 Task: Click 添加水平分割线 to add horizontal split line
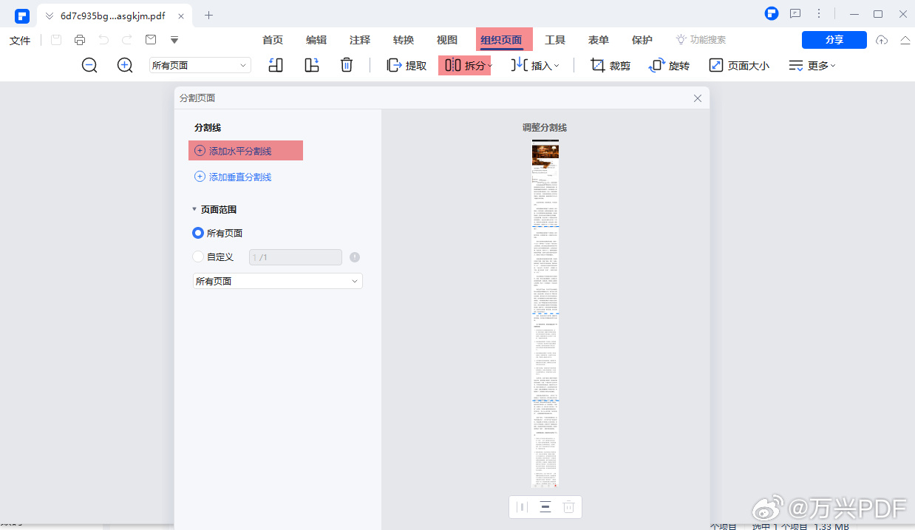click(245, 150)
